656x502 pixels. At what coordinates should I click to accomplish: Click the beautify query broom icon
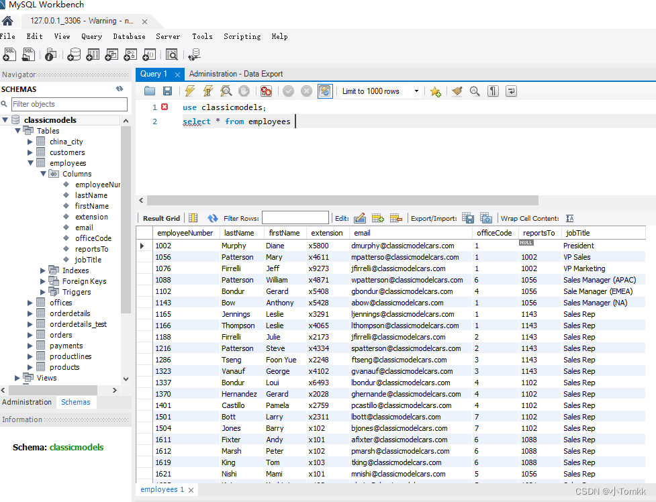(457, 91)
